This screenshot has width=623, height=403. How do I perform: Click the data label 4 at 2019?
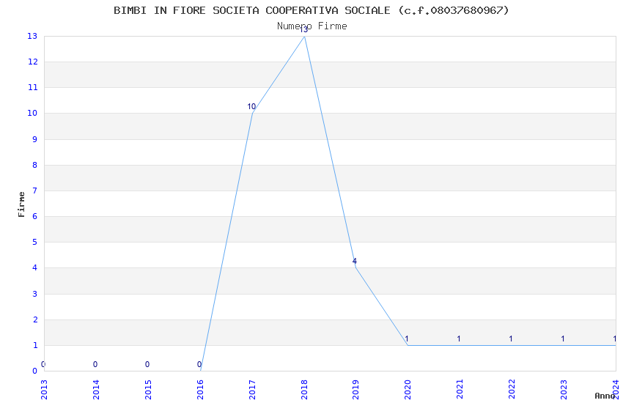click(355, 261)
